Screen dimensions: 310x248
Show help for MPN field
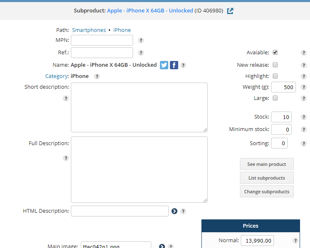pos(141,40)
